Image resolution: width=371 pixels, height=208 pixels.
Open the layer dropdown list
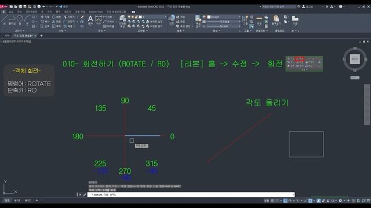(x=165, y=17)
